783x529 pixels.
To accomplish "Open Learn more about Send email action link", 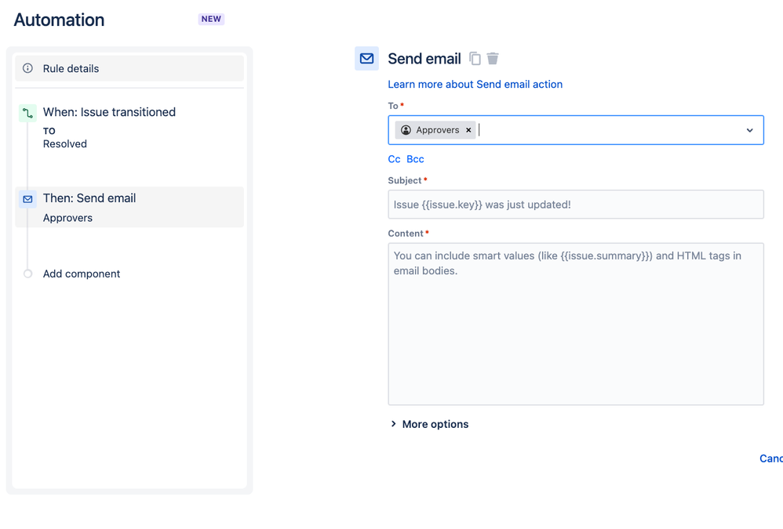I will coord(475,85).
